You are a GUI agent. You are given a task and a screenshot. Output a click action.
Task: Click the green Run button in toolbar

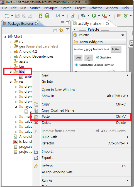pos(94,16)
